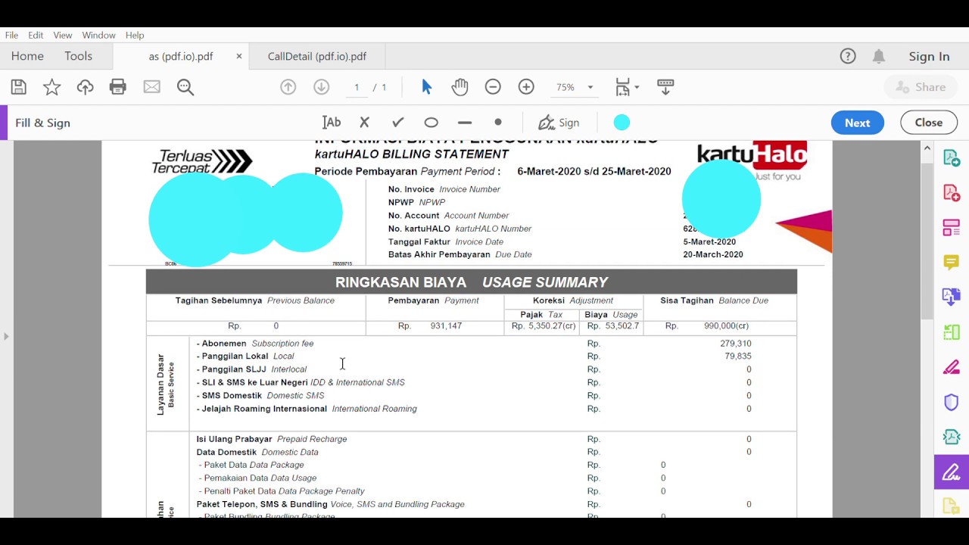Screen dimensions: 969x545
Task: Select the line tool
Action: (465, 123)
